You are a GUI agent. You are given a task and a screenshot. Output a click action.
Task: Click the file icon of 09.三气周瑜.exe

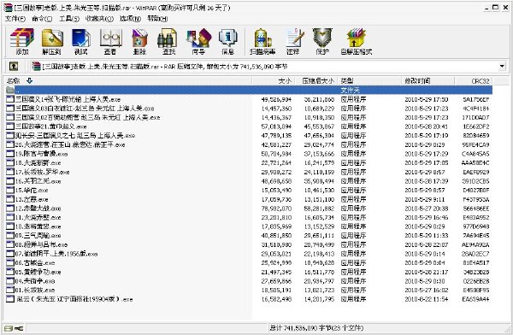(x=10, y=235)
